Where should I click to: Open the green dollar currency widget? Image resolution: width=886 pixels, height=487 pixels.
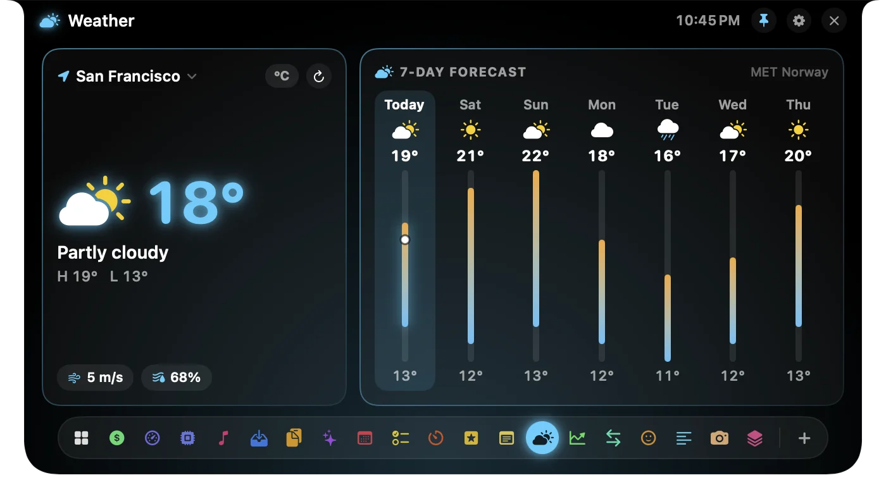point(116,438)
